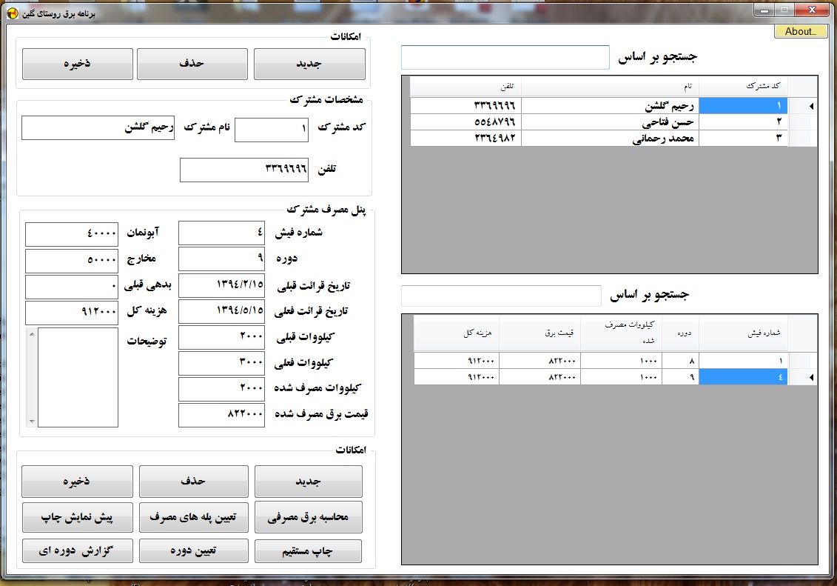Click the قیمت برق column header
The width and height of the screenshot is (837, 586).
click(540, 333)
